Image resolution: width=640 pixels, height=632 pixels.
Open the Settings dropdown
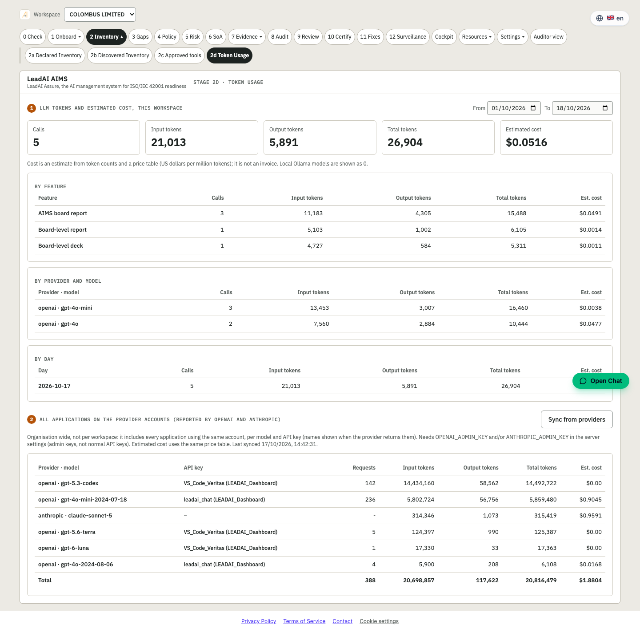tap(512, 37)
